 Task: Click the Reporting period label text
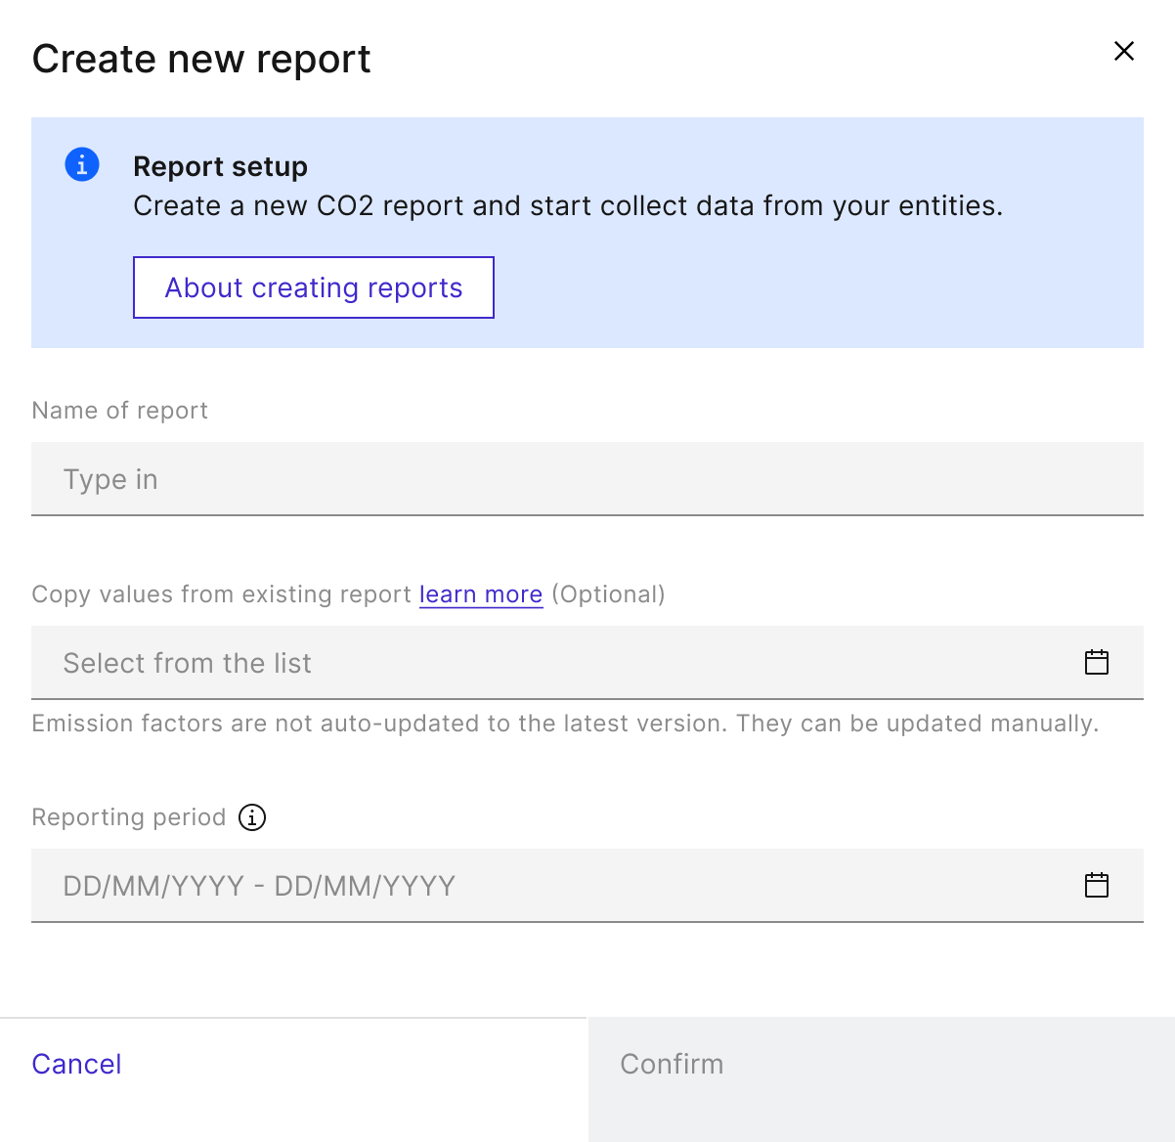(129, 817)
